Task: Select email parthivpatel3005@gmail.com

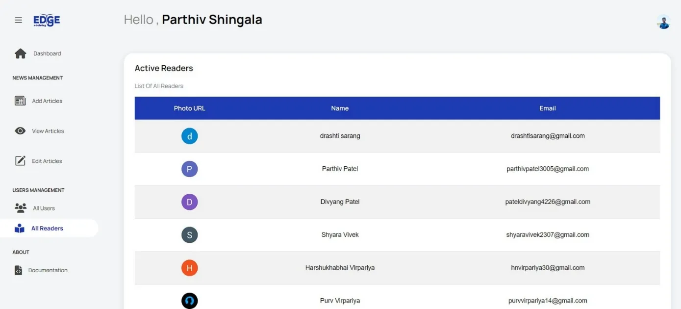Action: (548, 169)
